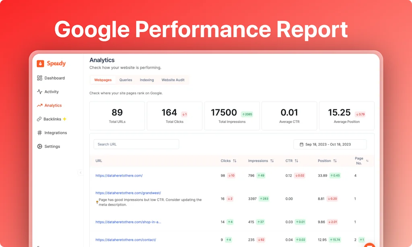Go to Activity in sidebar
The image size is (412, 247).
(48, 91)
